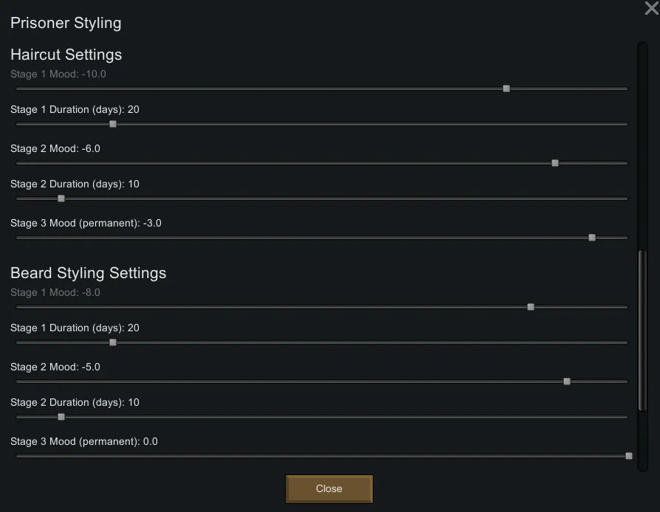Click the greyed 'Stage 1 Mood: -8.0' label

click(x=55, y=293)
